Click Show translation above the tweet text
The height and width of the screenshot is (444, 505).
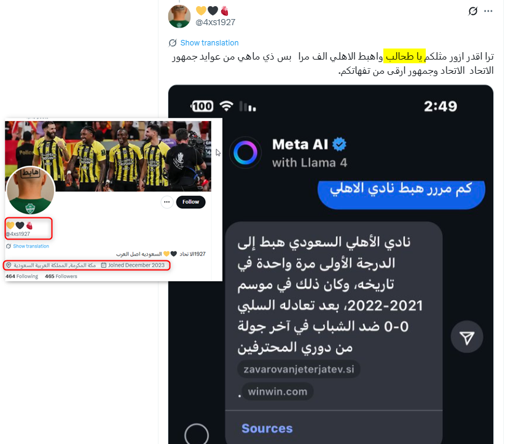pyautogui.click(x=209, y=43)
